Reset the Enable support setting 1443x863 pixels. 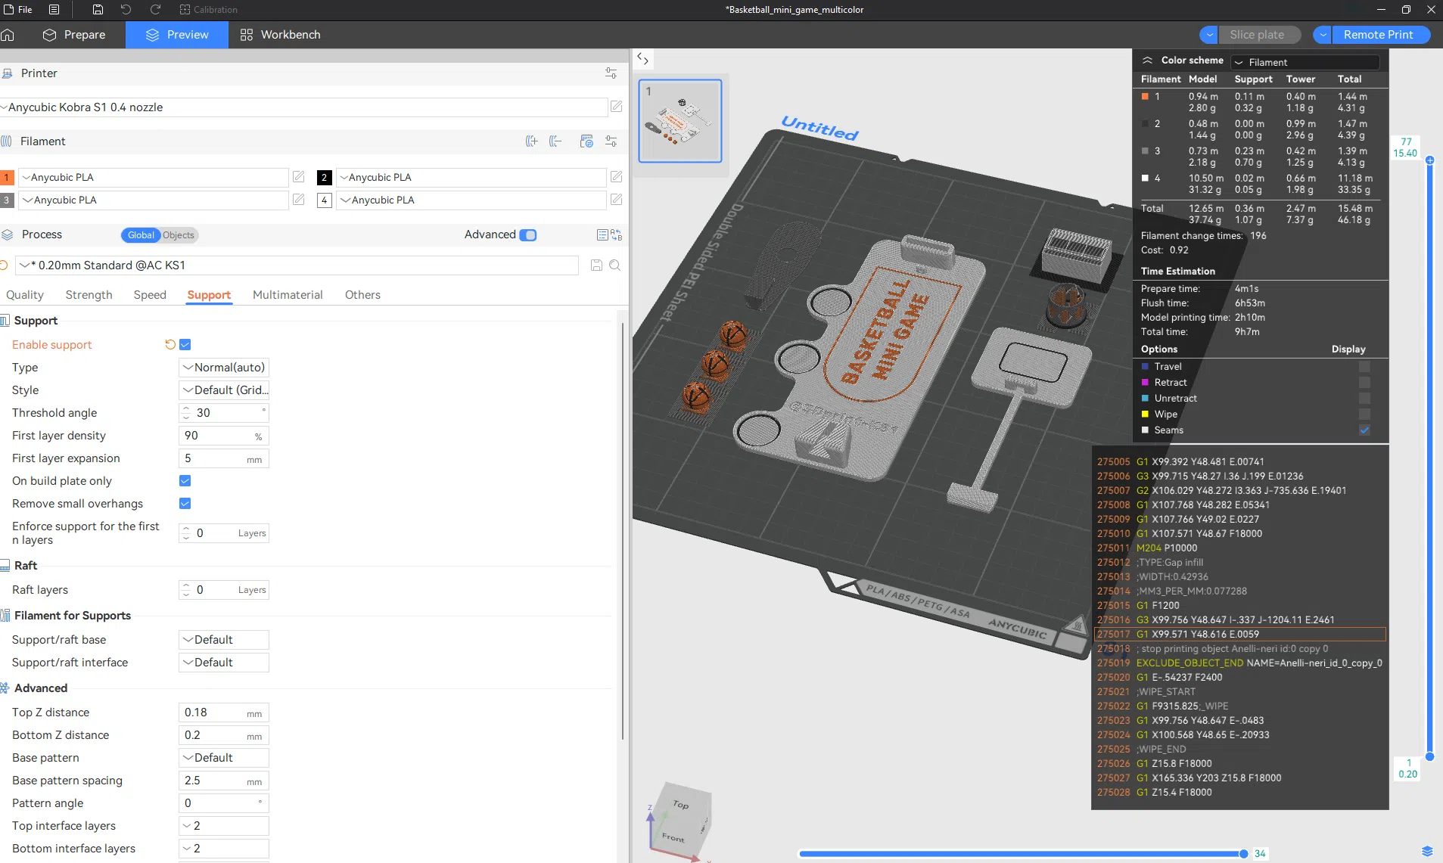pyautogui.click(x=169, y=345)
